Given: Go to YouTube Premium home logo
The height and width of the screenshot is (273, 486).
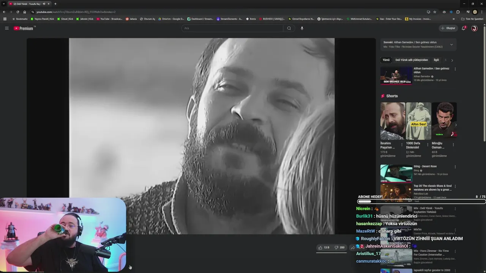Looking at the screenshot, I should (24, 28).
